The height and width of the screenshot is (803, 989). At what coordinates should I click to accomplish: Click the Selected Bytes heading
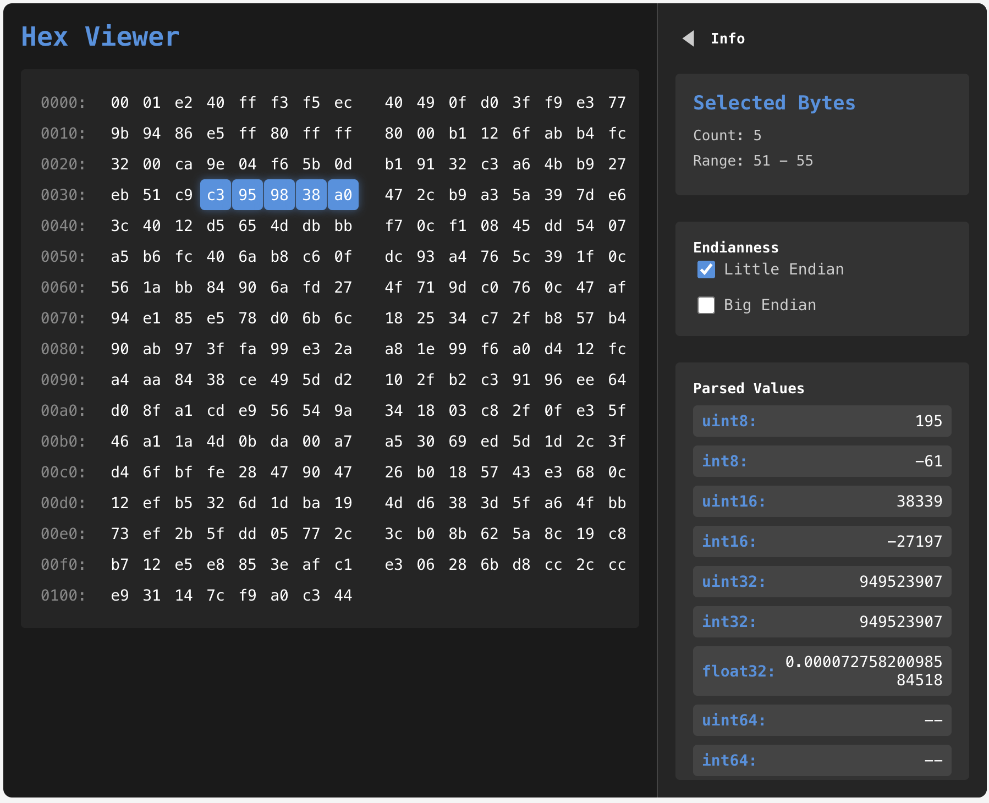point(774,103)
